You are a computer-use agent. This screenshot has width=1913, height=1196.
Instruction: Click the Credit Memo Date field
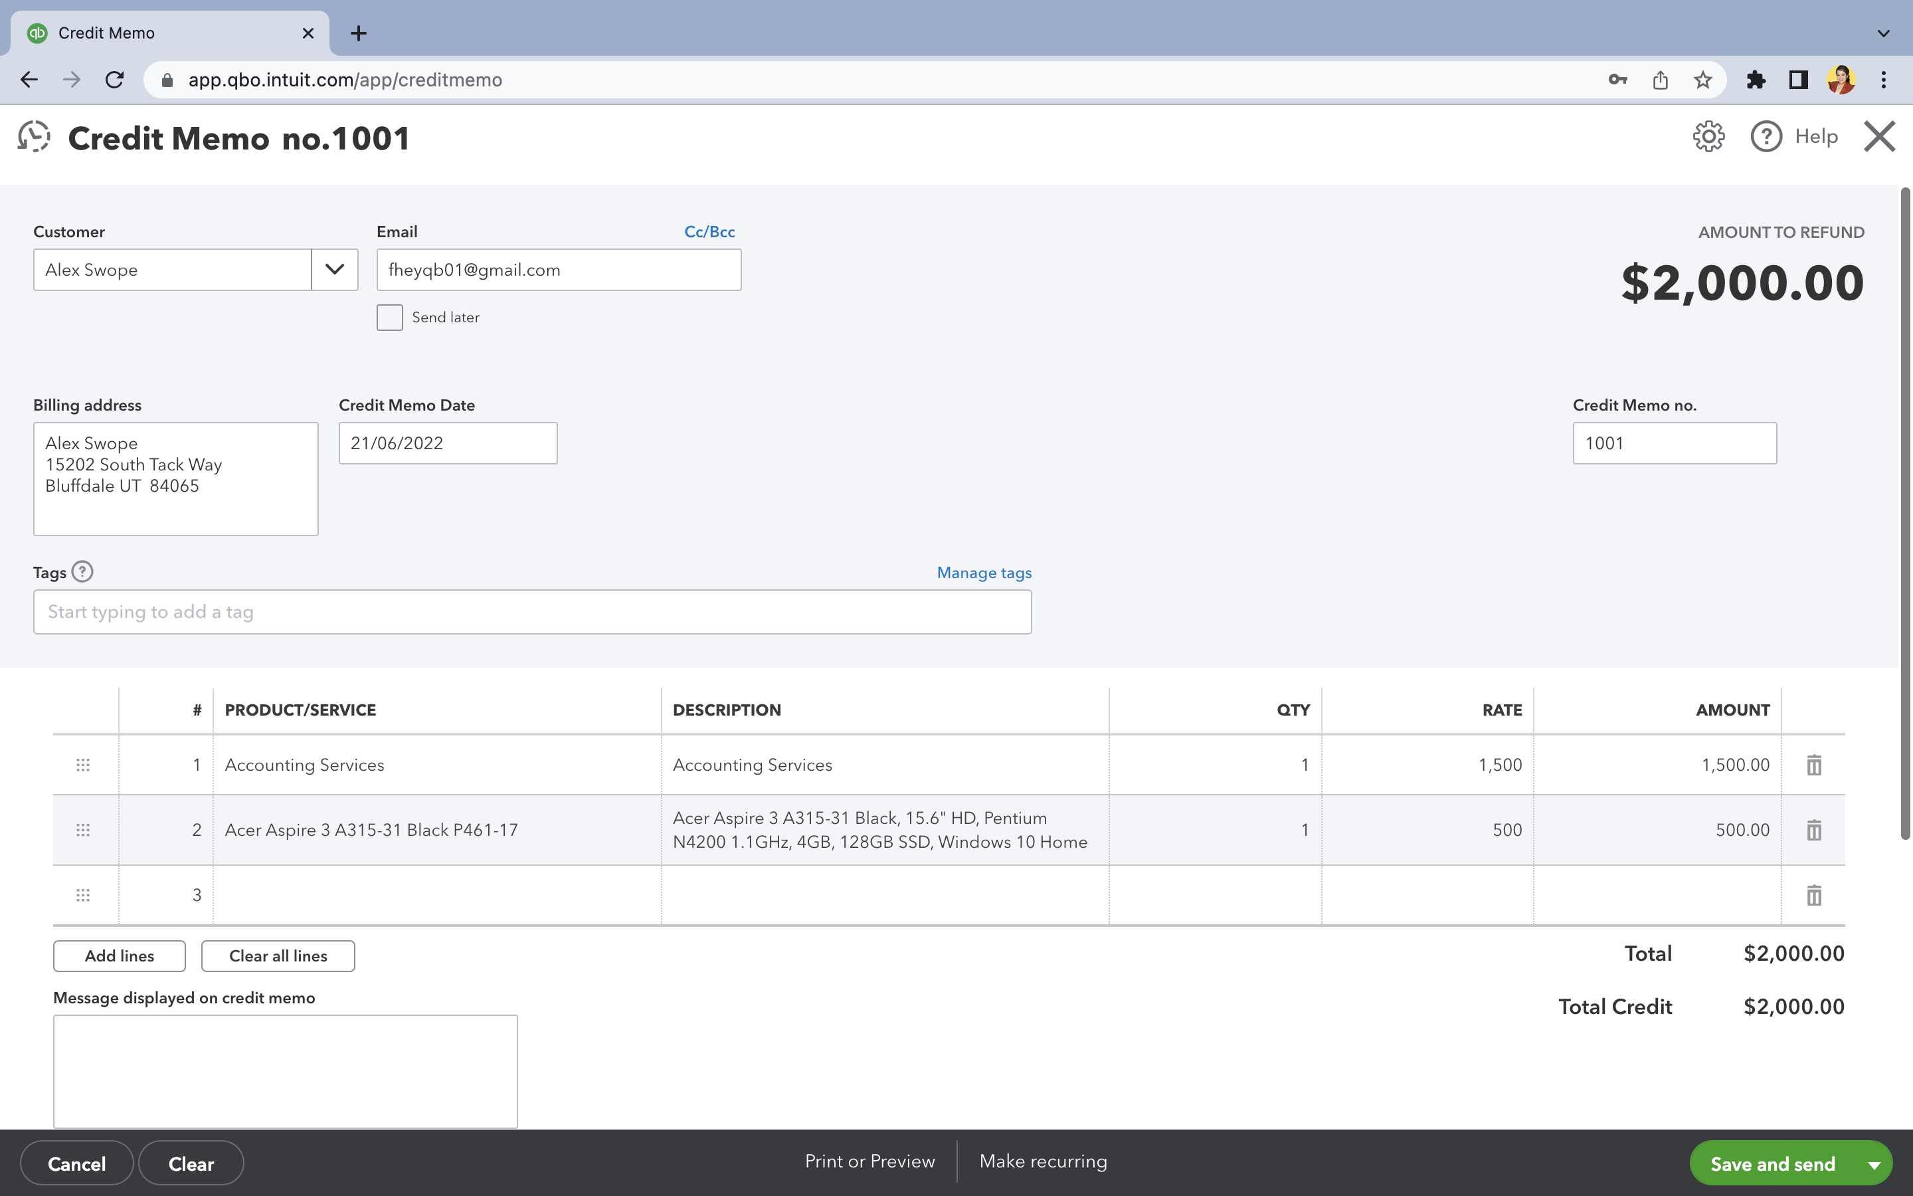point(448,443)
